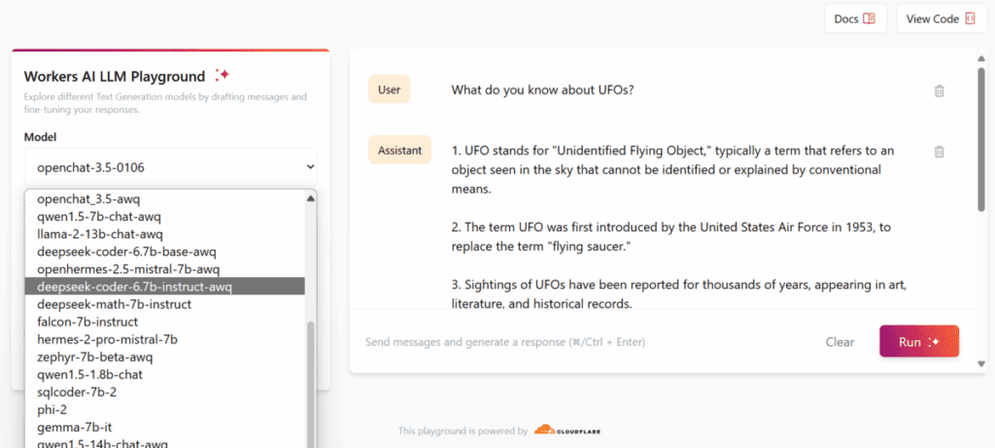995x448 pixels.
Task: Click the model list scrollbar thumb
Action: click(x=310, y=385)
